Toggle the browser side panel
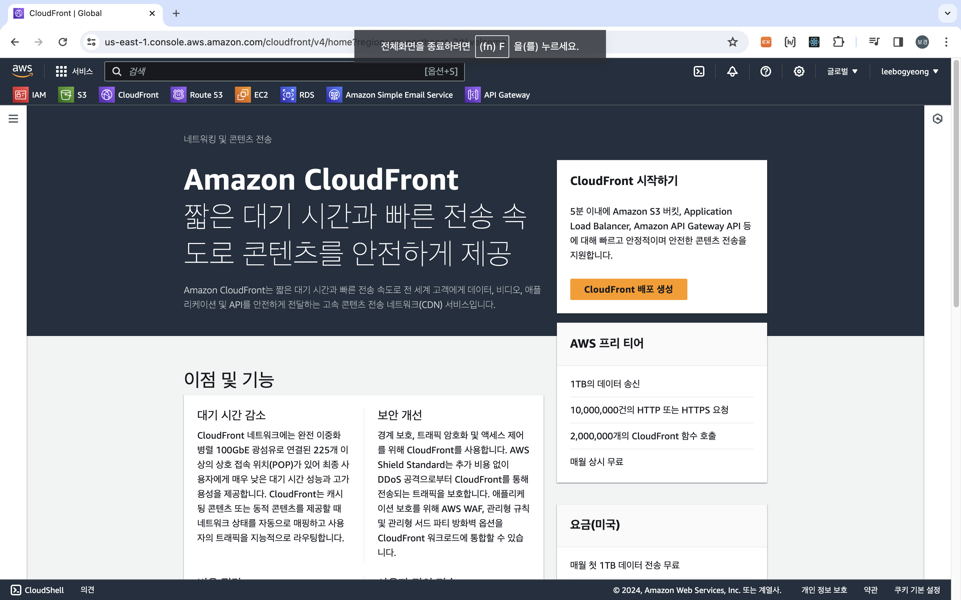Image resolution: width=961 pixels, height=600 pixels. pyautogui.click(x=898, y=42)
